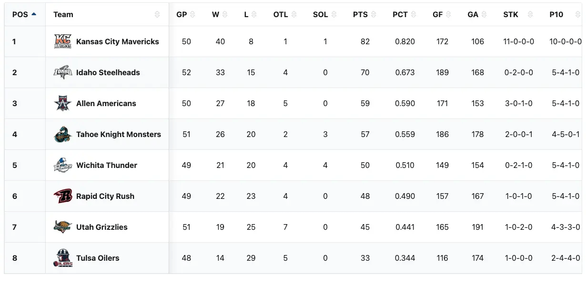Open Wichita Thunder team name link

point(106,165)
